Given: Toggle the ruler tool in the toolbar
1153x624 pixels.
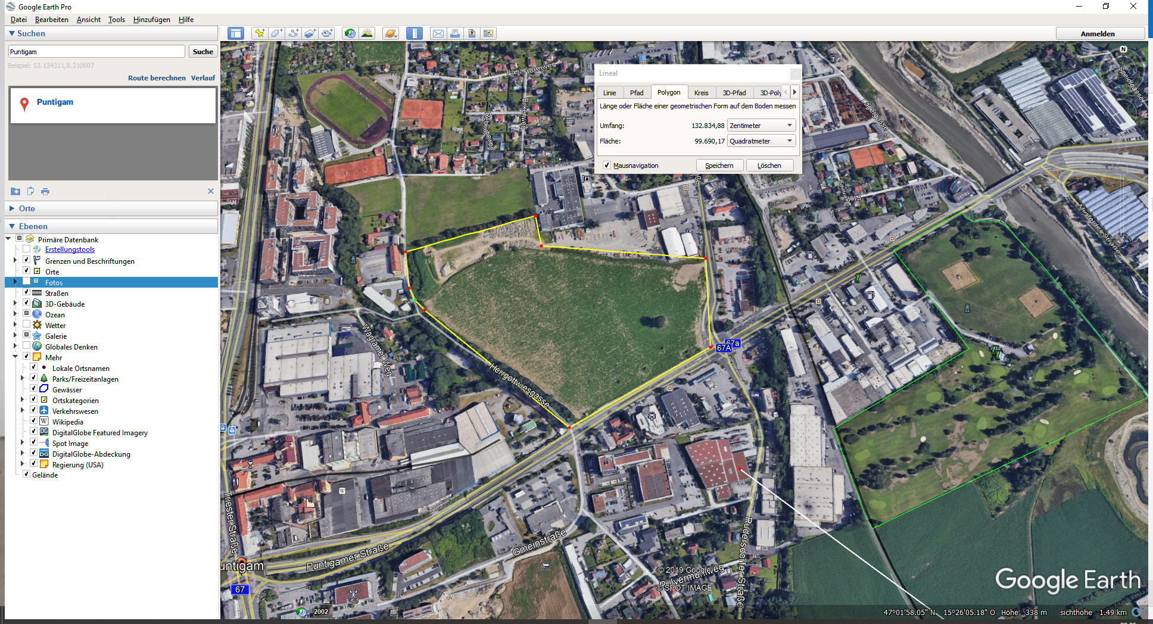Looking at the screenshot, I should click(x=415, y=33).
